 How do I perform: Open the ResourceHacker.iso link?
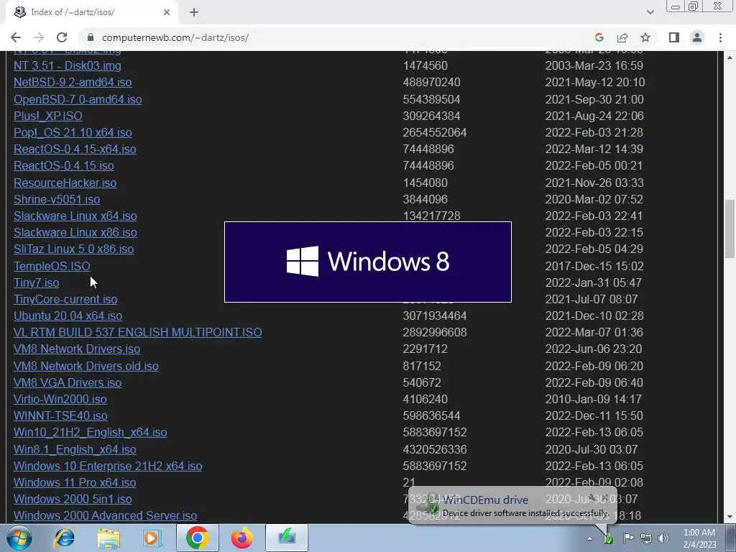[x=65, y=183]
